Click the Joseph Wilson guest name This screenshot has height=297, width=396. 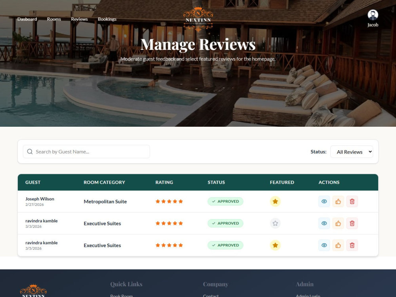[x=40, y=199]
